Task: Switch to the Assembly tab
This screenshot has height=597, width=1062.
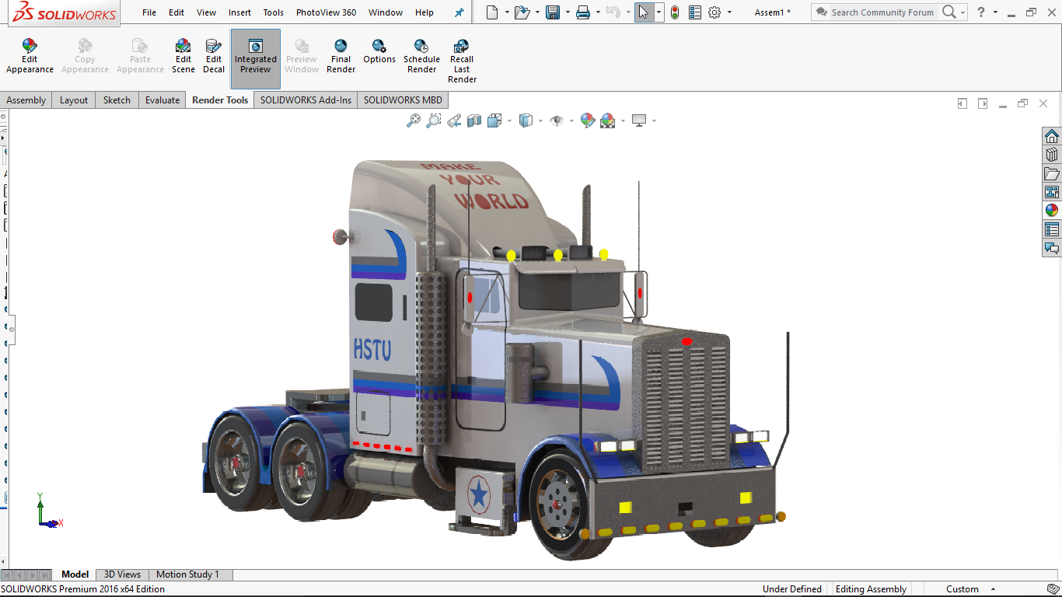Action: (26, 99)
